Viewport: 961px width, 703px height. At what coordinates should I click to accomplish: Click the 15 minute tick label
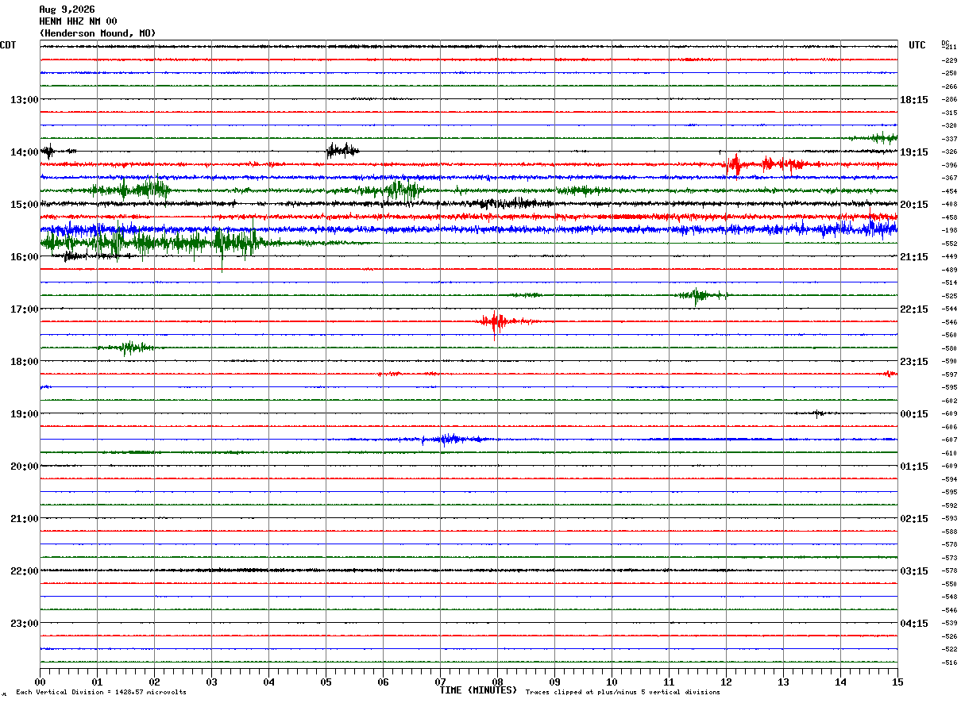pyautogui.click(x=897, y=682)
